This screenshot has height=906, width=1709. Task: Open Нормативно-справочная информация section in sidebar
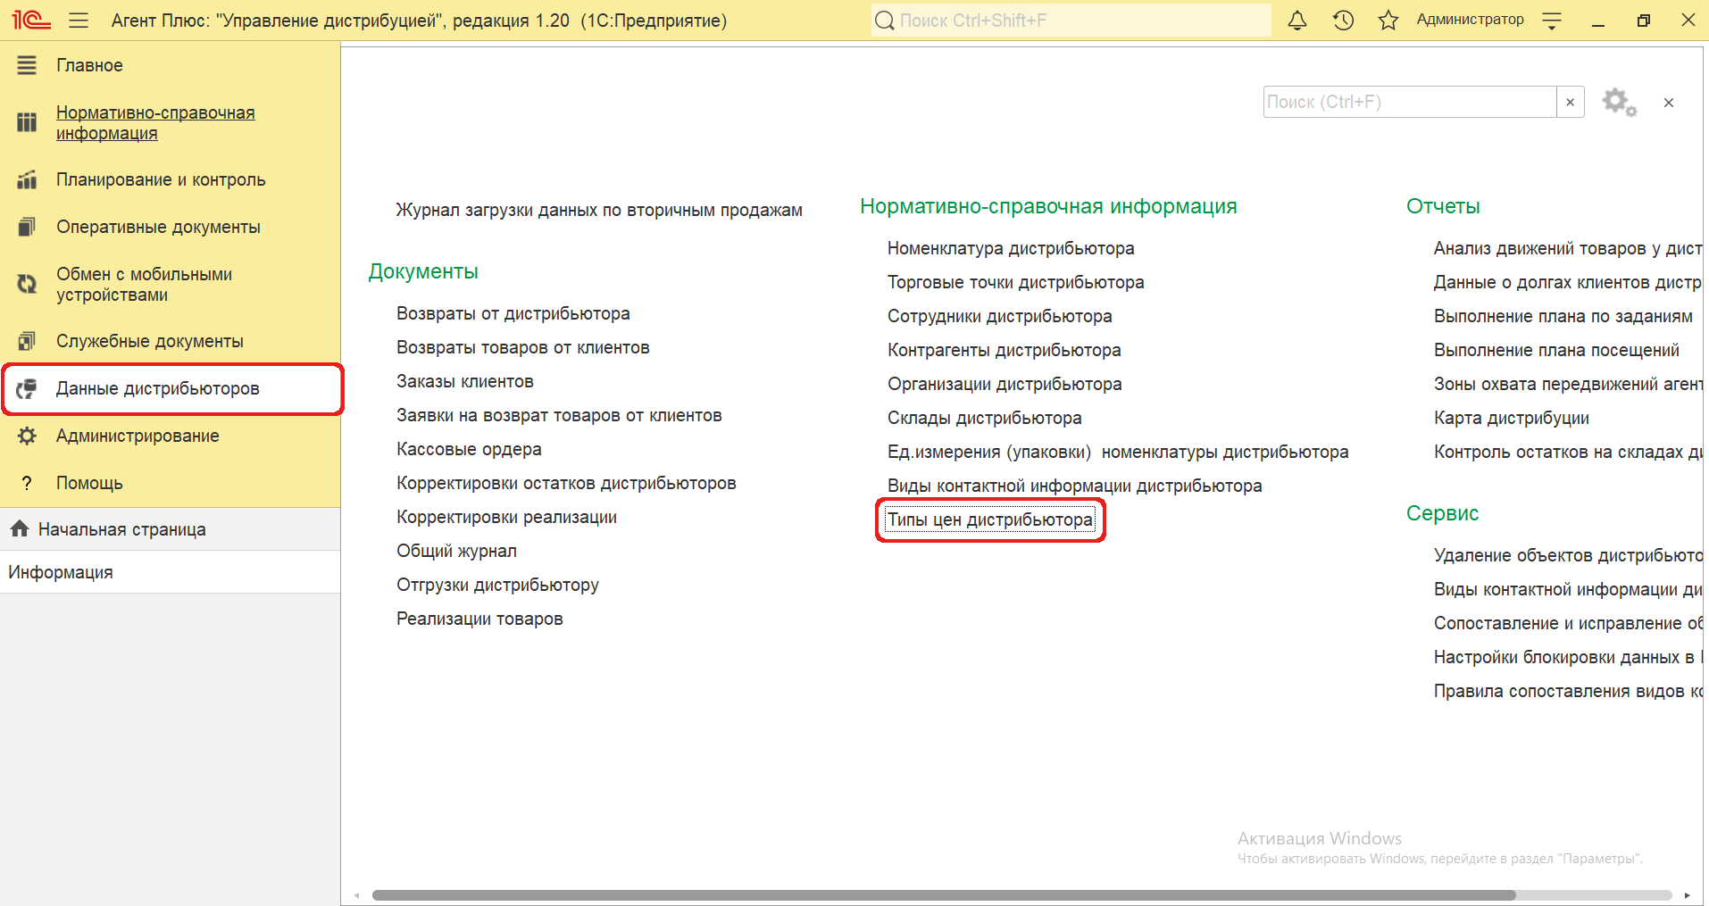click(155, 123)
